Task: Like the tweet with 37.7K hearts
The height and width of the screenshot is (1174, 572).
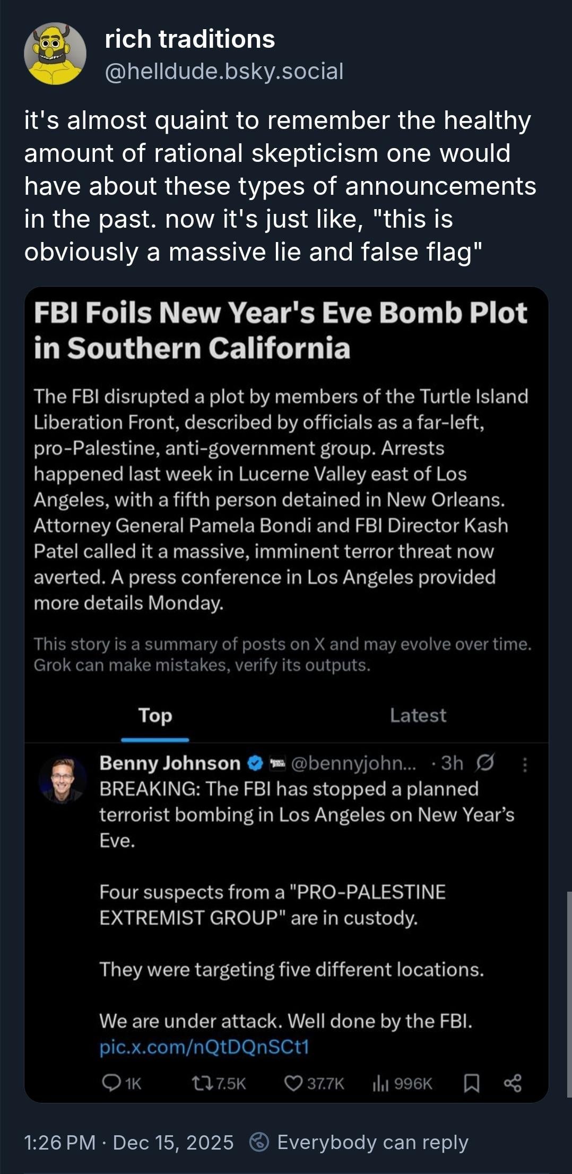Action: tap(293, 1083)
